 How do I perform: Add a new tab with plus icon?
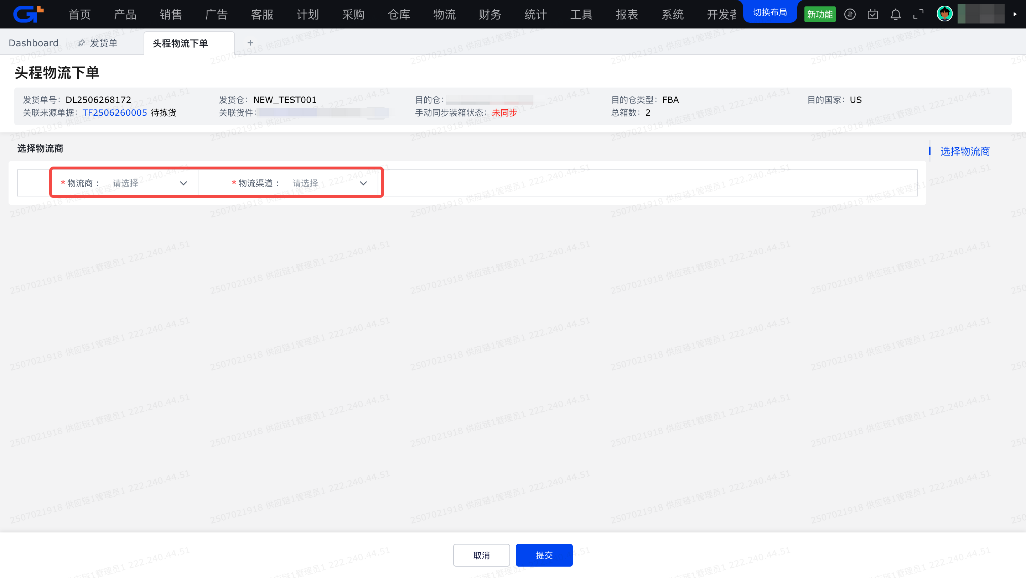250,43
